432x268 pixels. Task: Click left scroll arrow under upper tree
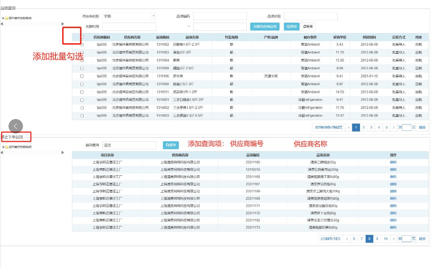(x=2, y=24)
